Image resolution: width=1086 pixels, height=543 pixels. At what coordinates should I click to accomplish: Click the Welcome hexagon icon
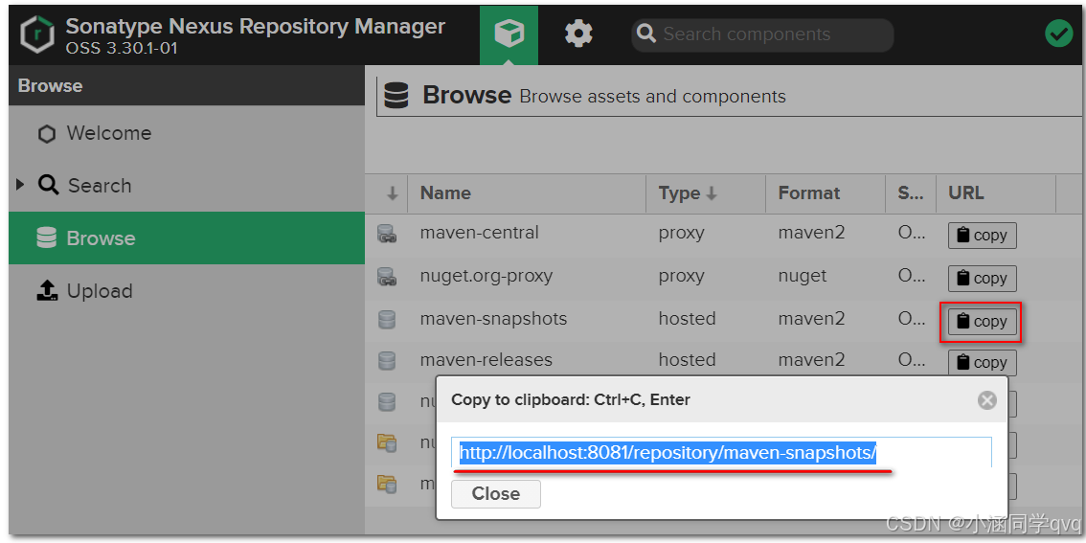46,134
